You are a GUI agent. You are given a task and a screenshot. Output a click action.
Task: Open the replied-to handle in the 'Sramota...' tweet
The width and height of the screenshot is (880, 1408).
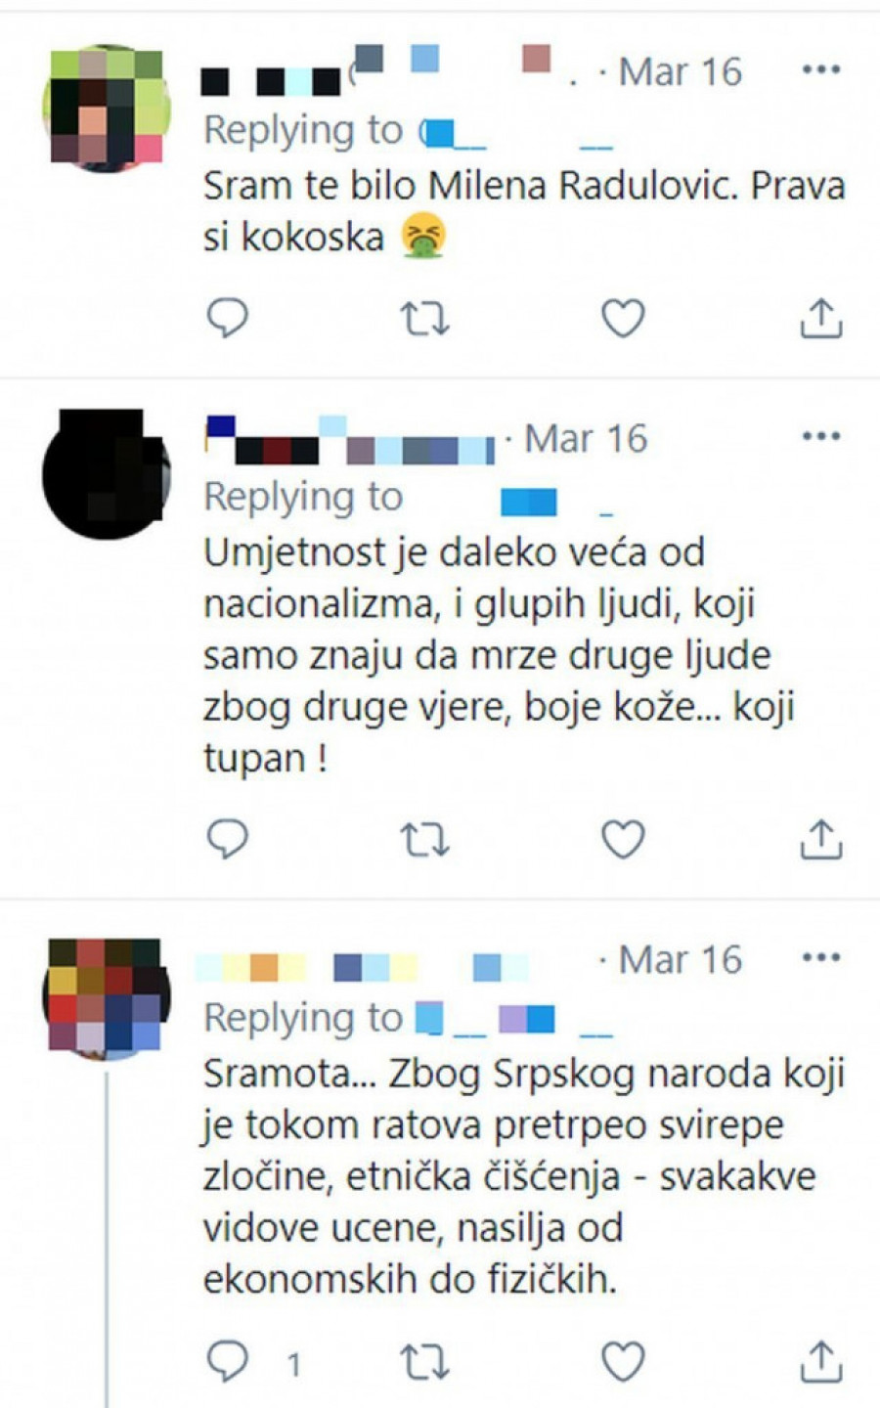coord(515,1020)
